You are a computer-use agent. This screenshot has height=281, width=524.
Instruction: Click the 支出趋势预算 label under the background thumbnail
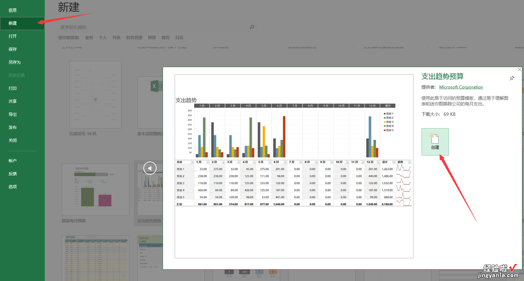pyautogui.click(x=149, y=221)
